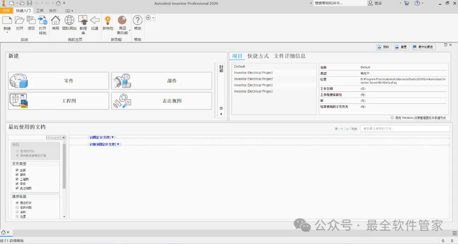Click the 重置 (Reset) layout button

[401, 47]
